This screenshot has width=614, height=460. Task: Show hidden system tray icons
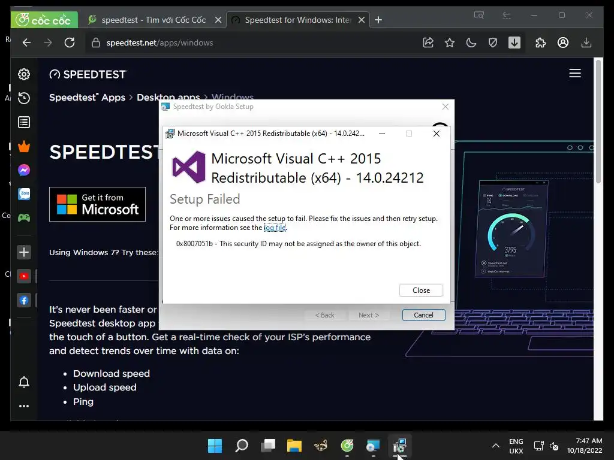pyautogui.click(x=495, y=446)
